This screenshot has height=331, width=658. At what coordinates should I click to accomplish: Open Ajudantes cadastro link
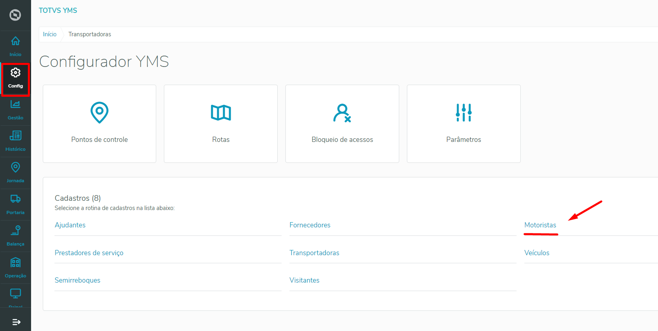pyautogui.click(x=70, y=225)
